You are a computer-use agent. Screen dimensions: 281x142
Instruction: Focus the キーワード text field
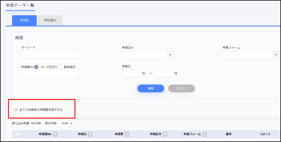tap(50, 55)
